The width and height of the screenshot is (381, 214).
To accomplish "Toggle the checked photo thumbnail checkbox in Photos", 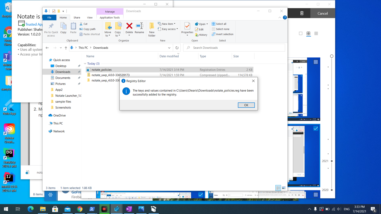I will click(316, 129).
